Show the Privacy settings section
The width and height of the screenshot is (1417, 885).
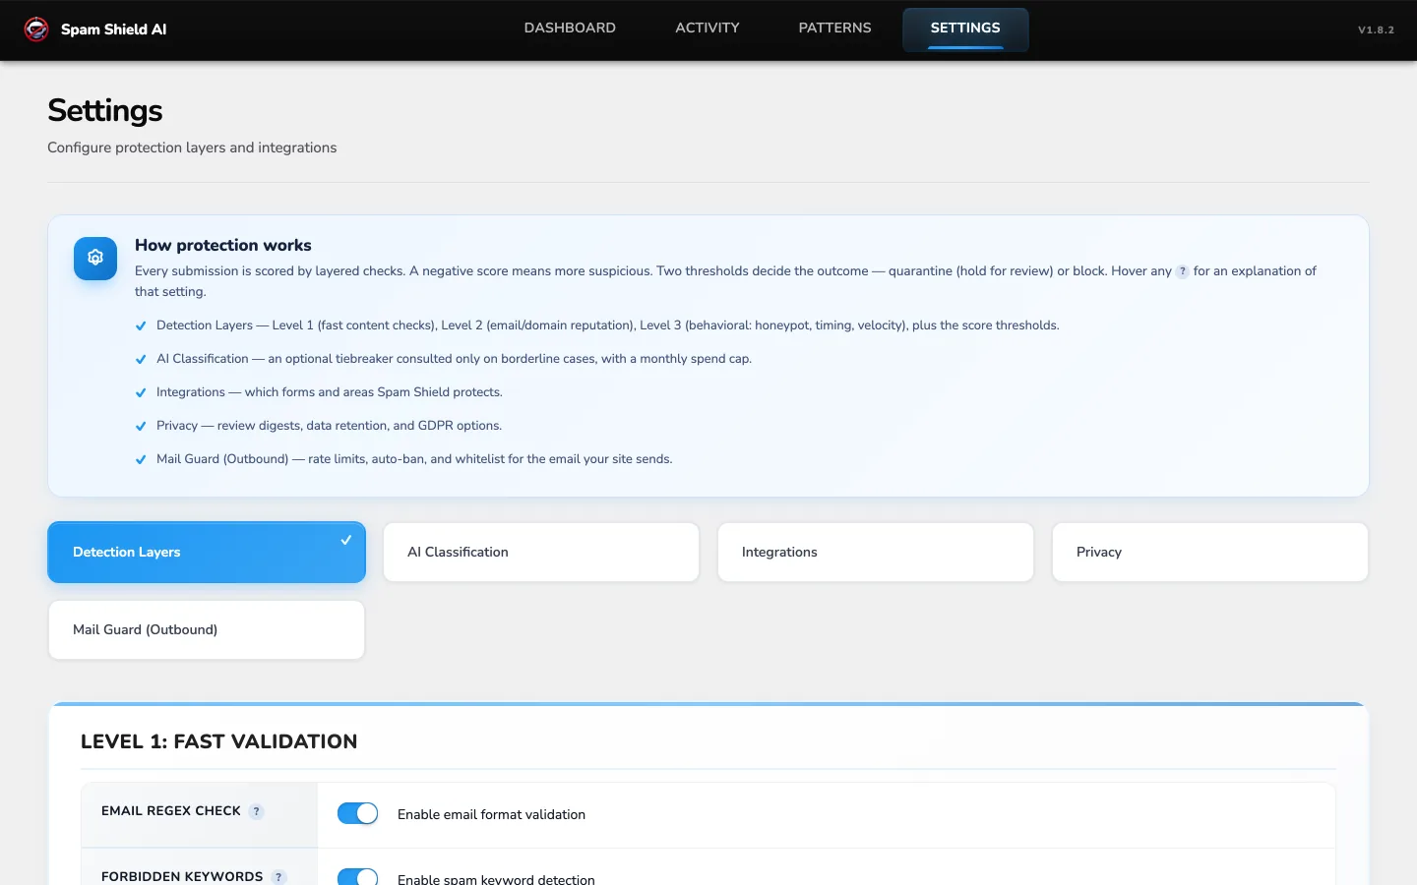(1210, 552)
